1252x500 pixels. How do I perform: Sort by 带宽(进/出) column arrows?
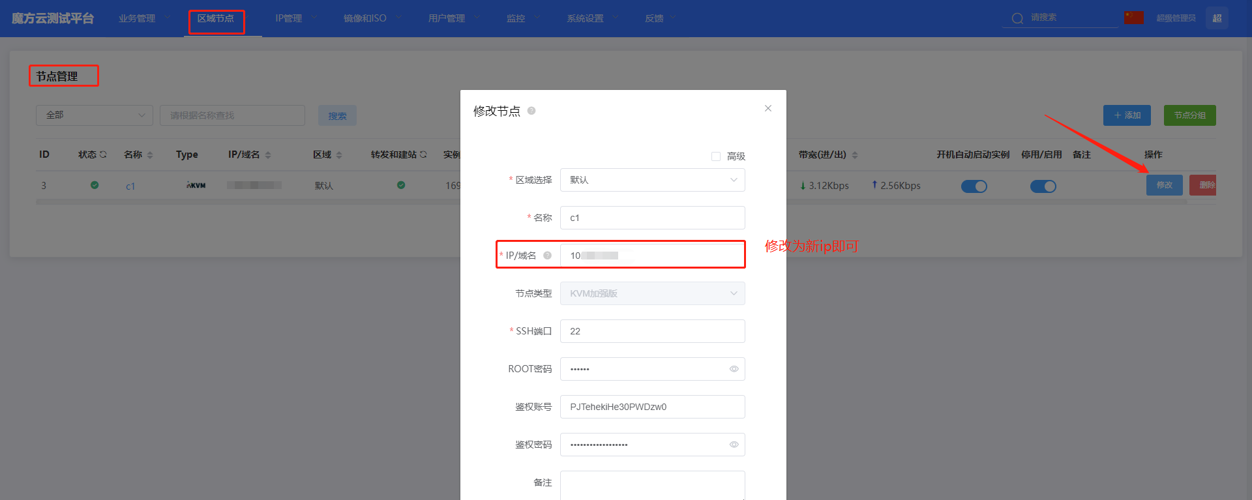point(855,155)
